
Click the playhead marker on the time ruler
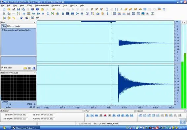(111, 105)
